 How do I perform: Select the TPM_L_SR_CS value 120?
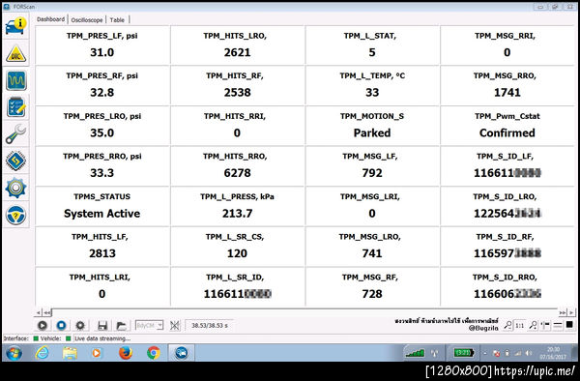237,253
